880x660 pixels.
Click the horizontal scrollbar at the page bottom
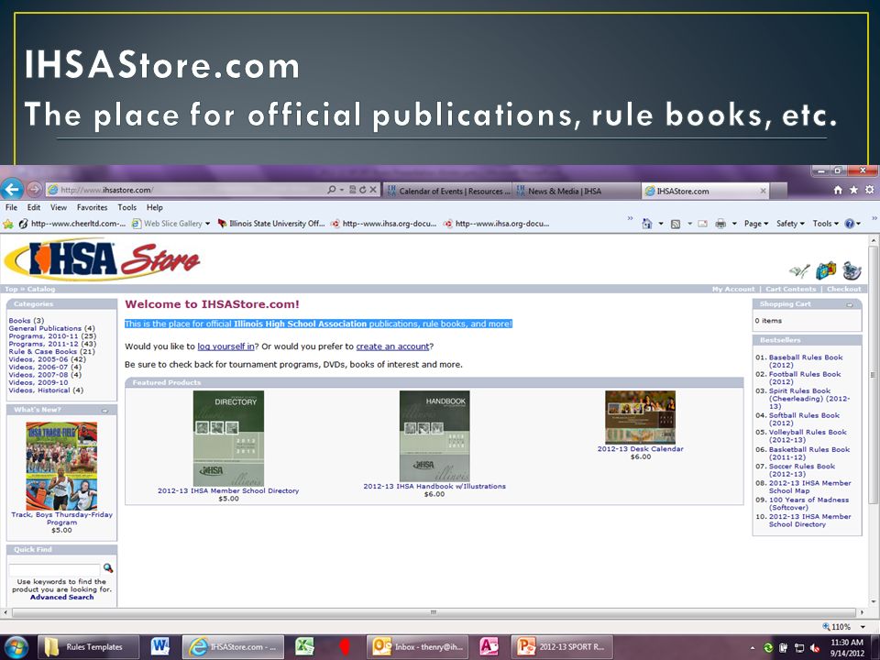click(x=433, y=612)
